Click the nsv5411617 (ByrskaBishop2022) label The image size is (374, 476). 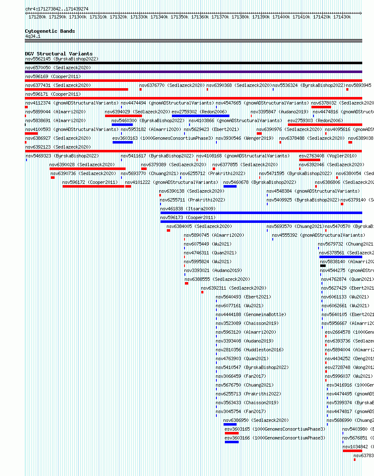point(157,156)
